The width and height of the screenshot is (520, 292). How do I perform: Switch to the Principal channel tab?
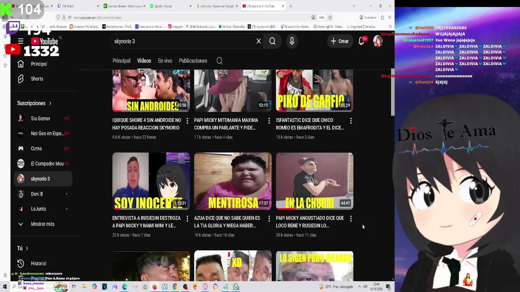121,61
